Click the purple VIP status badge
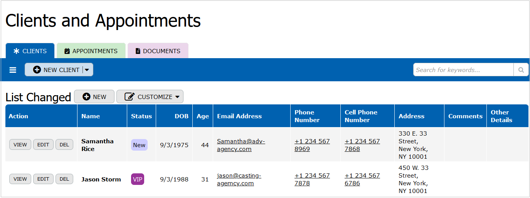530x198 pixels. pyautogui.click(x=138, y=179)
